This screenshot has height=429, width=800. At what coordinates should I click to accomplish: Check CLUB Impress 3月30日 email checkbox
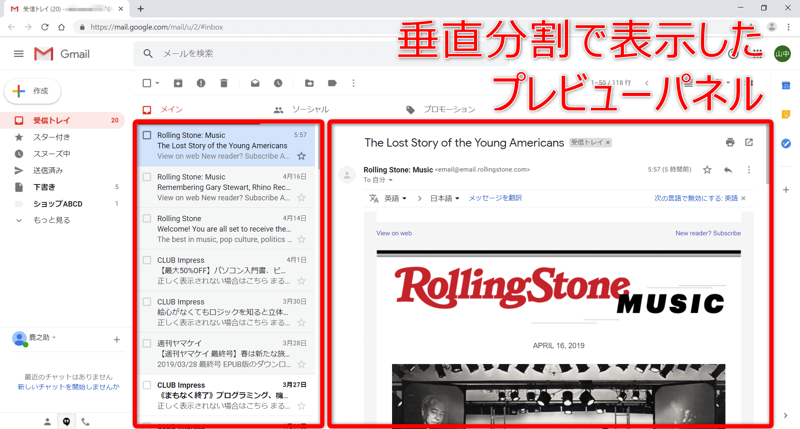[x=147, y=302]
